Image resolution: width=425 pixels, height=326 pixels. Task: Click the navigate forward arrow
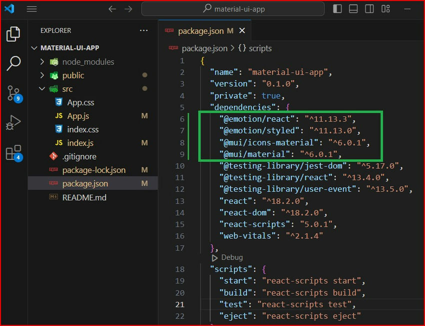pyautogui.click(x=128, y=9)
